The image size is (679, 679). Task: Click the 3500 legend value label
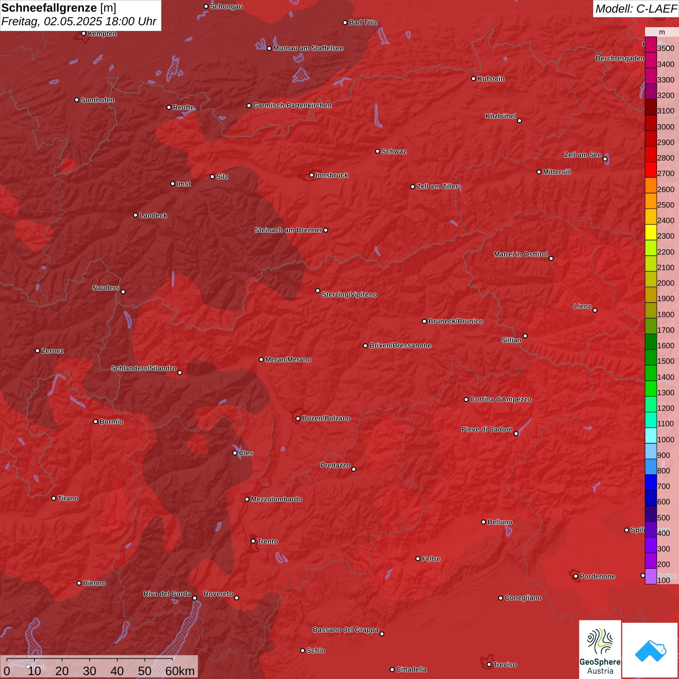point(665,48)
